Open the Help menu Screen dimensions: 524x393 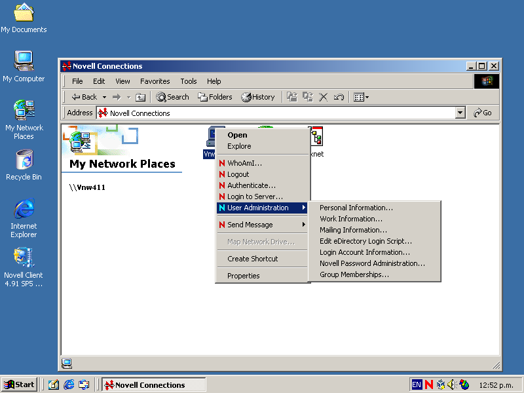pyautogui.click(x=214, y=81)
